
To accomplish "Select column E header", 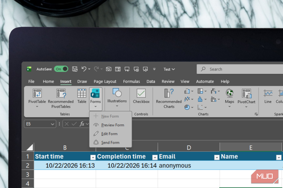I will coord(251,148).
